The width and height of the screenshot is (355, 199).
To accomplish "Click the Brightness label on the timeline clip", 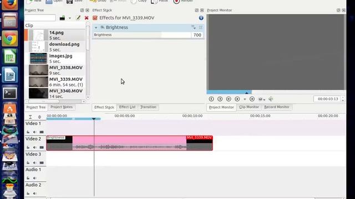I will pos(55,138).
